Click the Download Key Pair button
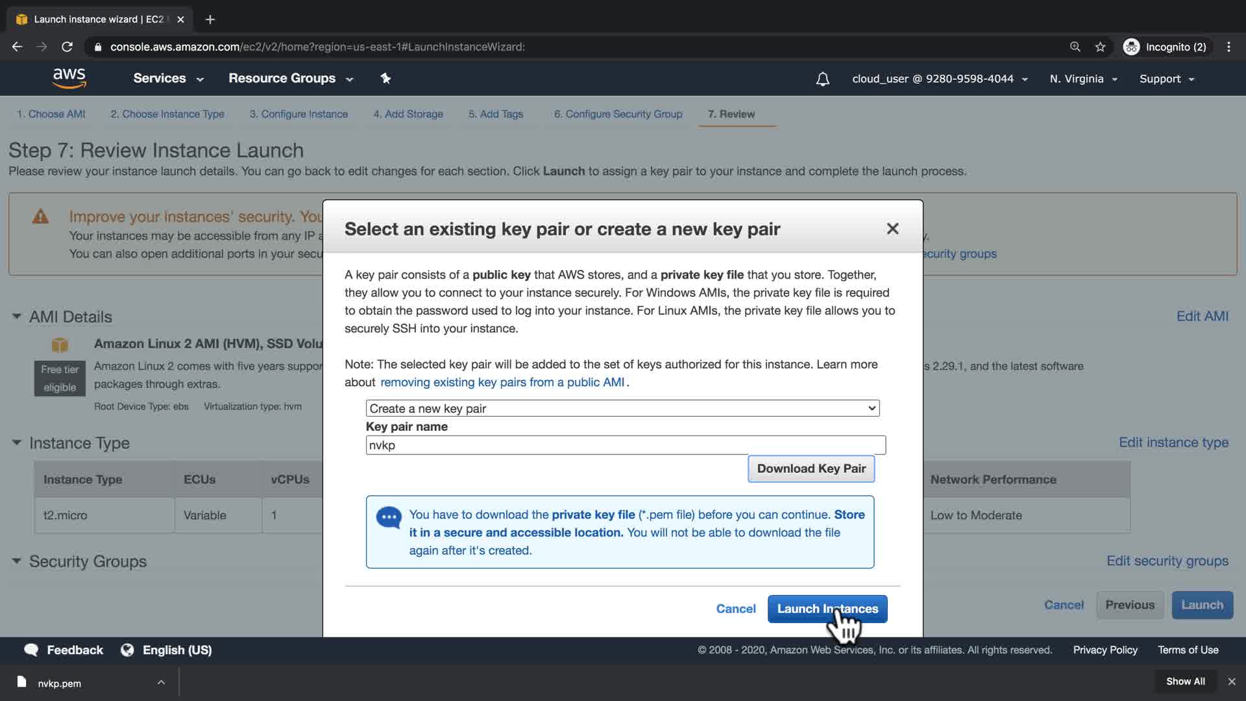 pos(811,469)
